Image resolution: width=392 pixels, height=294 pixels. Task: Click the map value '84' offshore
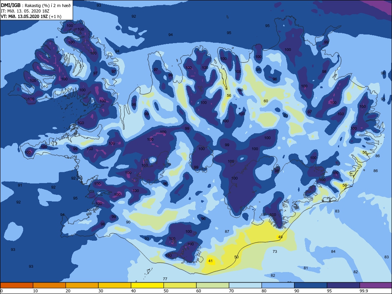pyautogui.click(x=333, y=252)
